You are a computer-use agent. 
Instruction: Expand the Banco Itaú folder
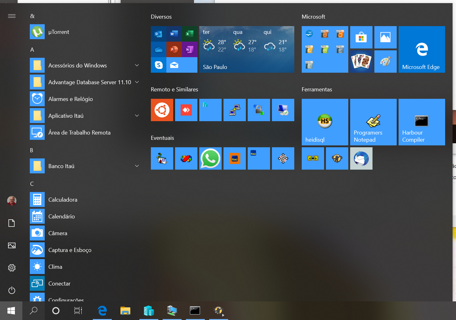(84, 166)
